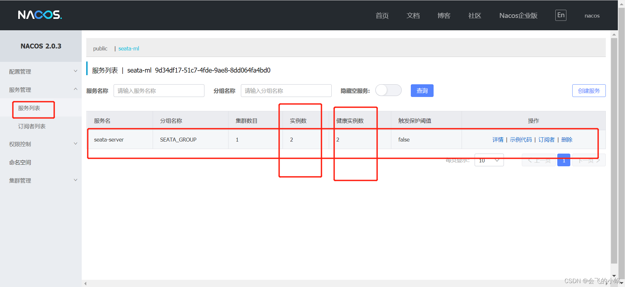Click the 创建服务 button

tap(589, 90)
